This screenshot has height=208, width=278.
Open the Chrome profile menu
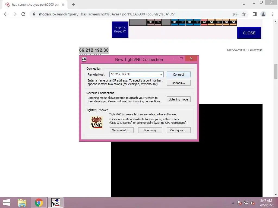pyautogui.click(x=263, y=14)
